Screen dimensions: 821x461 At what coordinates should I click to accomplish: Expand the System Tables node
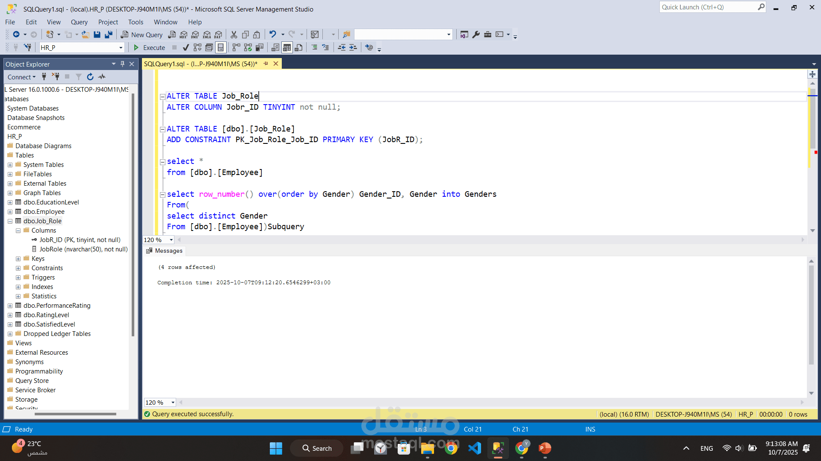(x=10, y=165)
